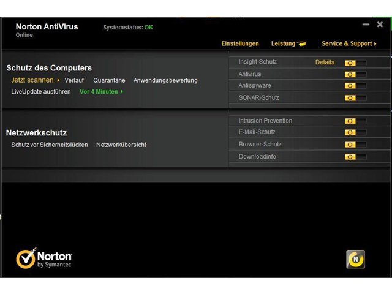Click the Norton by Symantec logo
The image size is (392, 294).
[43, 258]
